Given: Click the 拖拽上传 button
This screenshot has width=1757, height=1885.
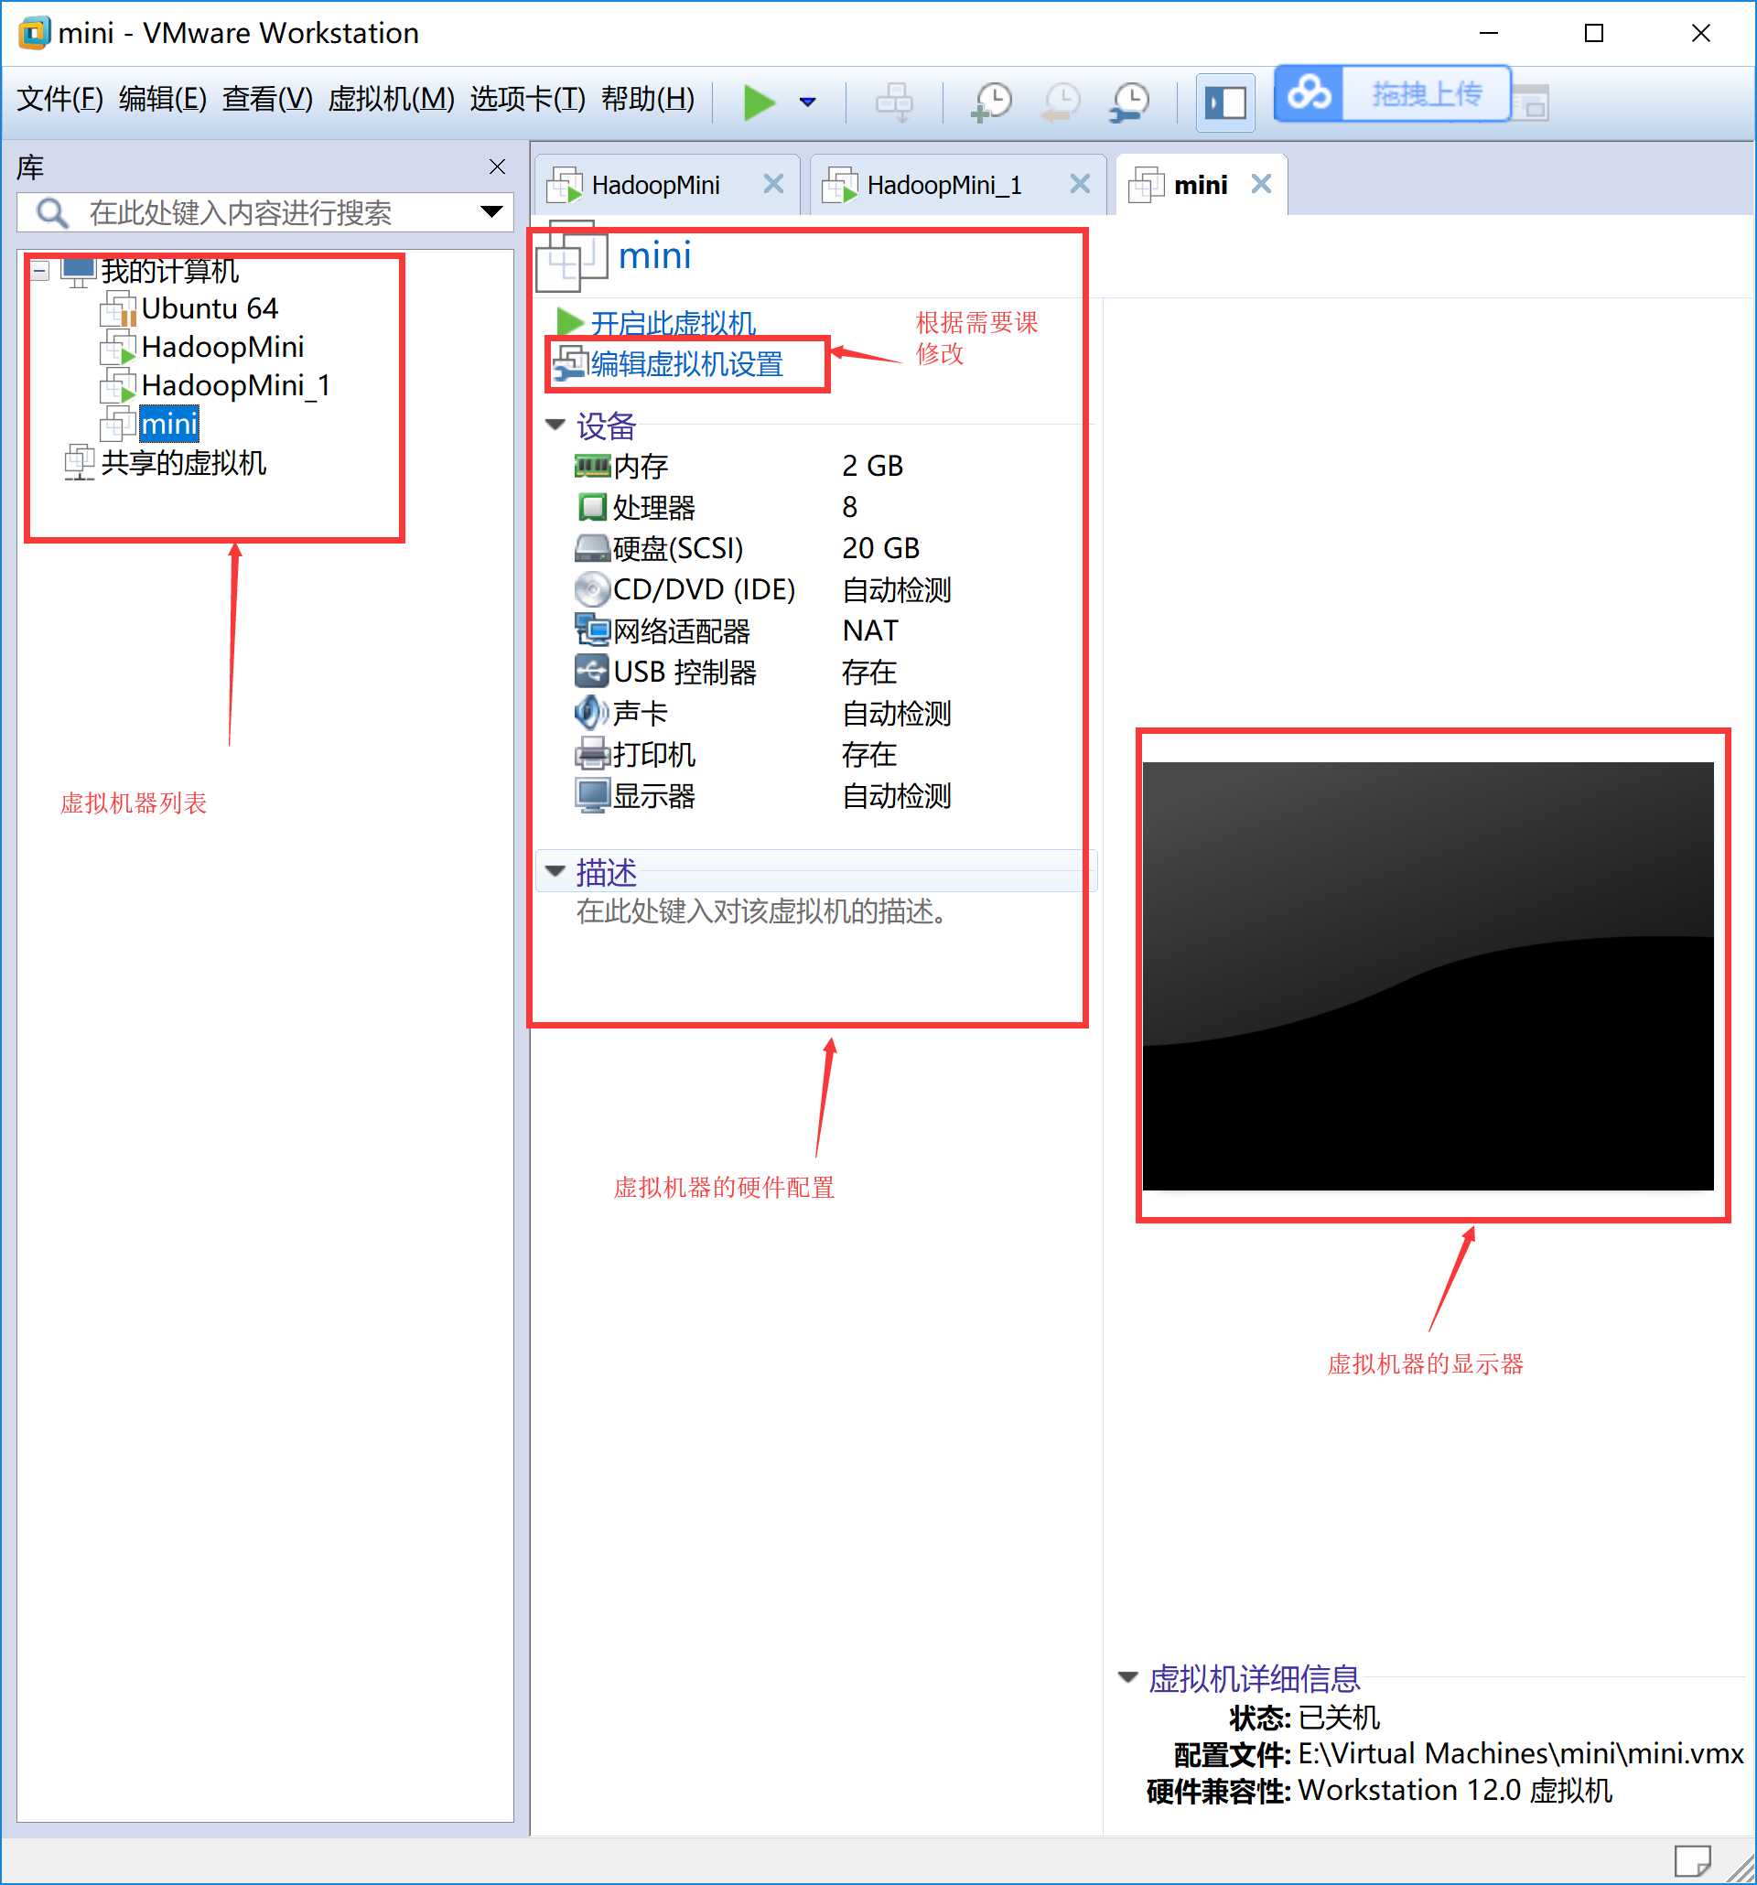Looking at the screenshot, I should coord(1426,93).
